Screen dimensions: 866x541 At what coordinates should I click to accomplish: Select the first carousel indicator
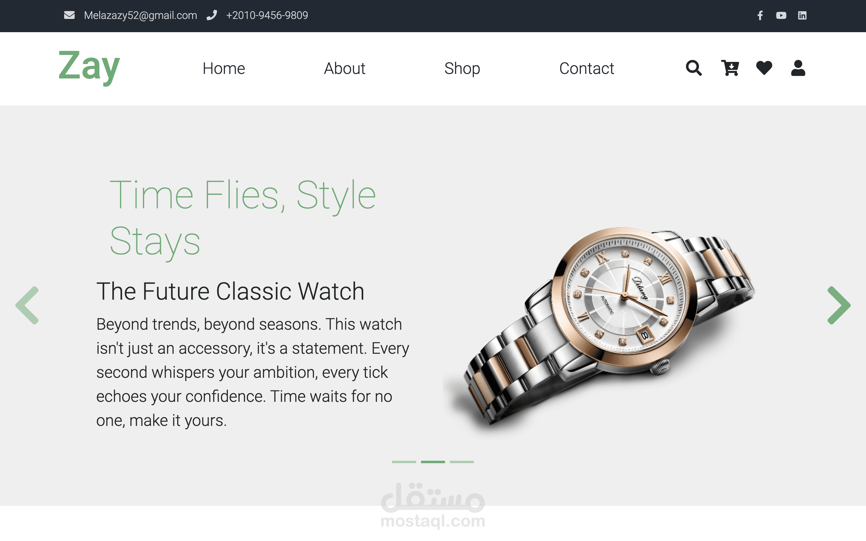coord(404,462)
